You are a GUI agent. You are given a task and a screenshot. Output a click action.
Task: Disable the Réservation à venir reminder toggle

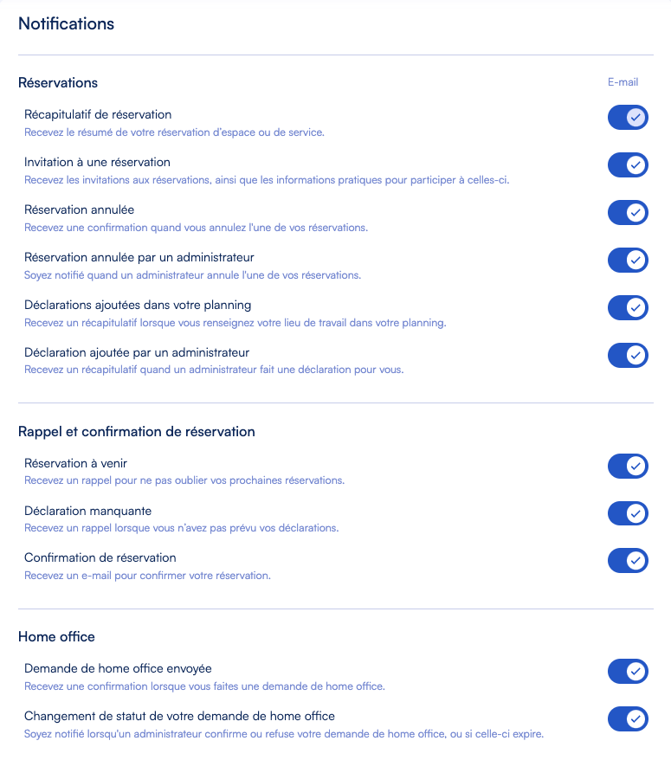click(628, 466)
